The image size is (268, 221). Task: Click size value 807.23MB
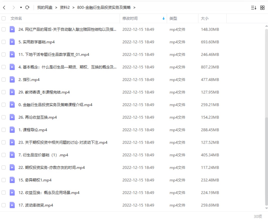tap(210, 67)
